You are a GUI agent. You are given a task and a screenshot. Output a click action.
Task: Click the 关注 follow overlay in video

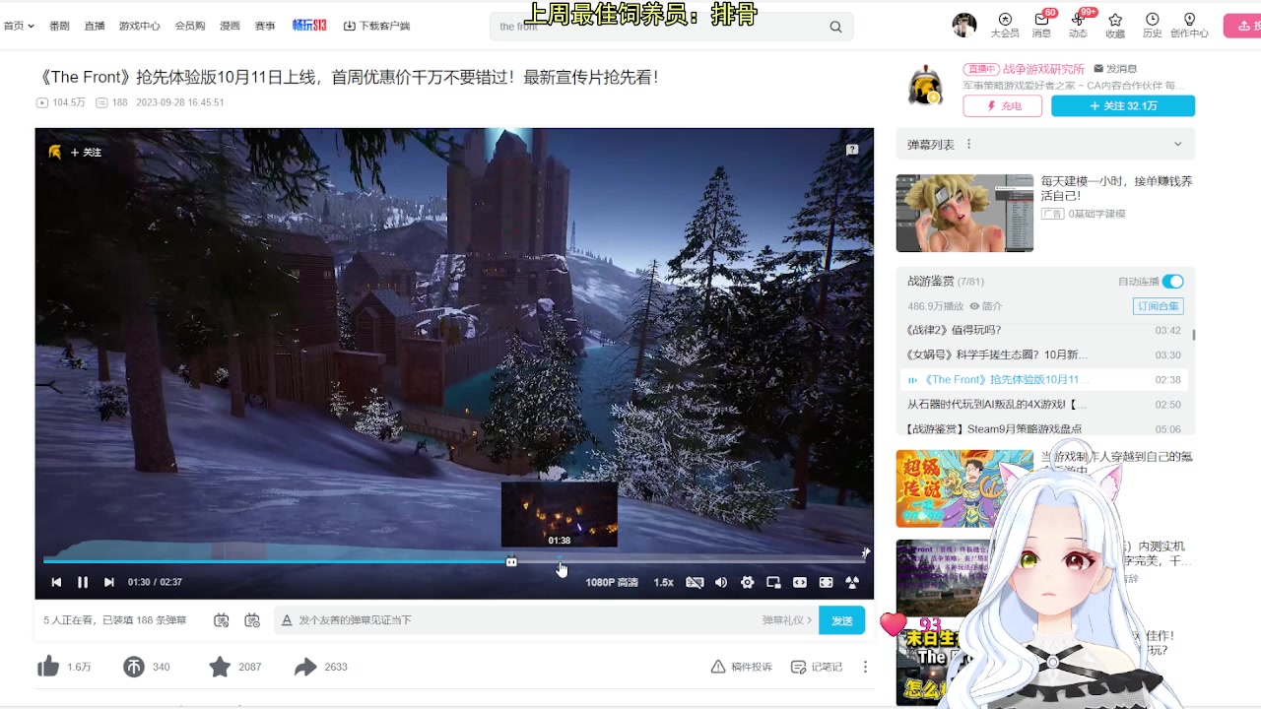tap(86, 152)
